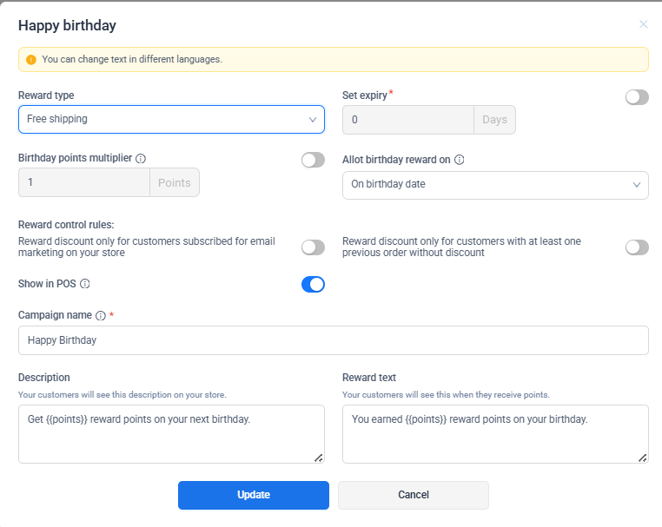Click info icon next to Show in POS
This screenshot has width=662, height=527.
85,284
